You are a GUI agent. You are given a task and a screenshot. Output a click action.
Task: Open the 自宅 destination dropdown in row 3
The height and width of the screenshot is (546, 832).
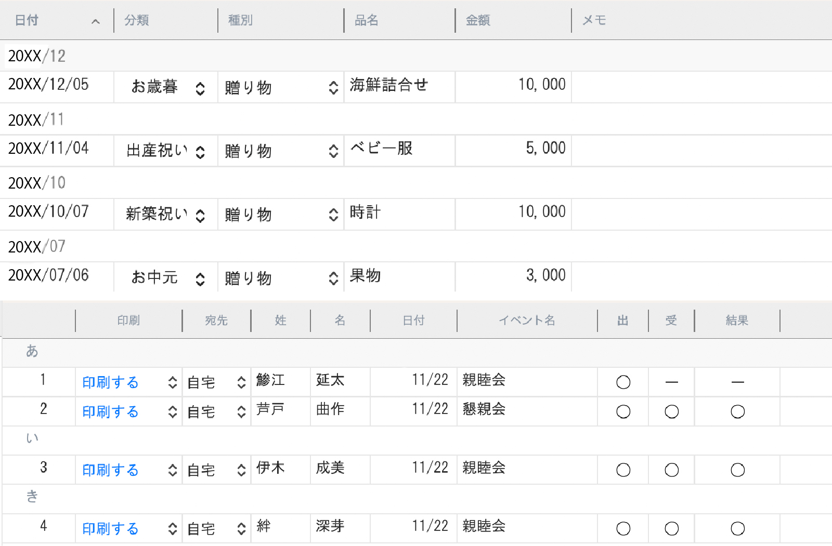tap(241, 470)
